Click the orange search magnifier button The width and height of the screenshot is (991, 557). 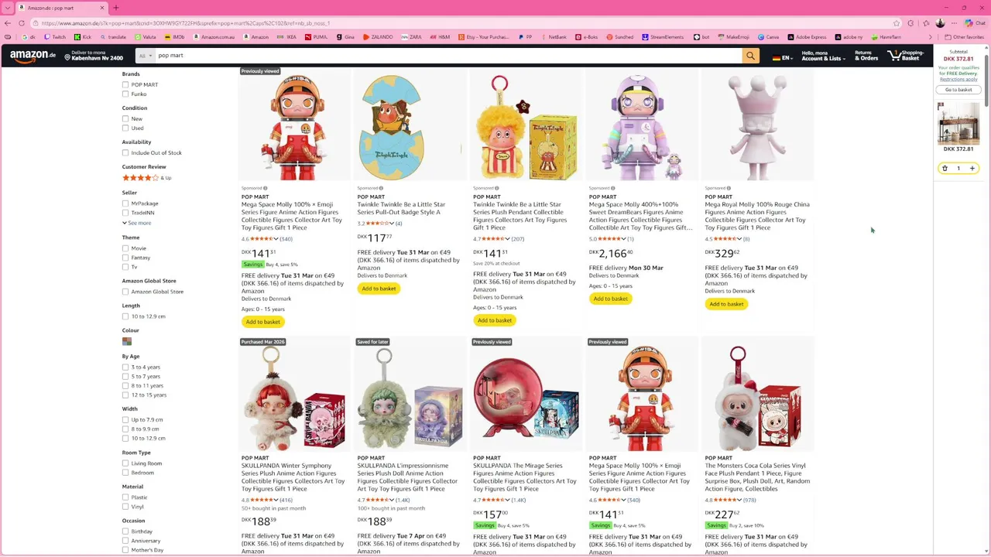pos(749,56)
